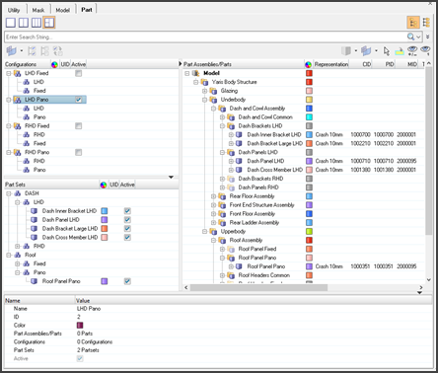This screenshot has width=438, height=373.
Task: Click the blue assembly cubes icon
Action: (366, 51)
